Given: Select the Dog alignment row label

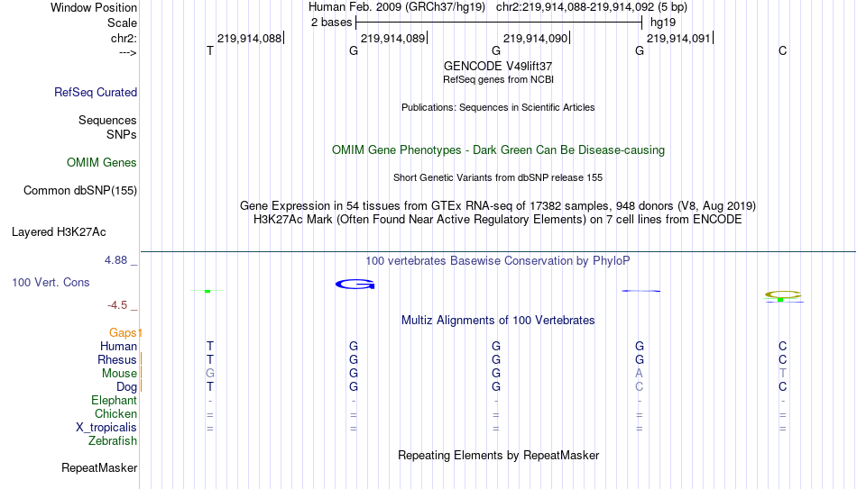Looking at the screenshot, I should (x=127, y=387).
